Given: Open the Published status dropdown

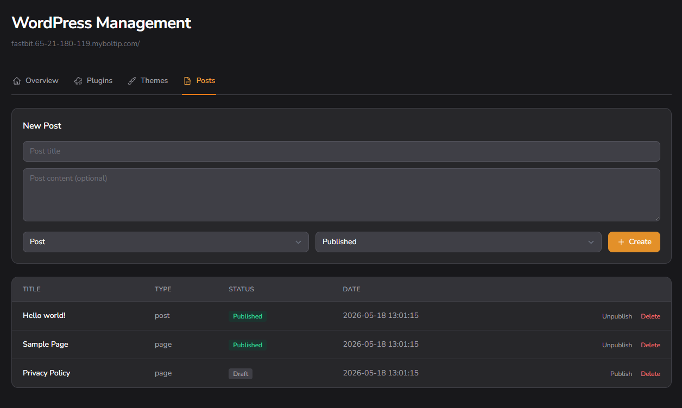Looking at the screenshot, I should pos(458,242).
